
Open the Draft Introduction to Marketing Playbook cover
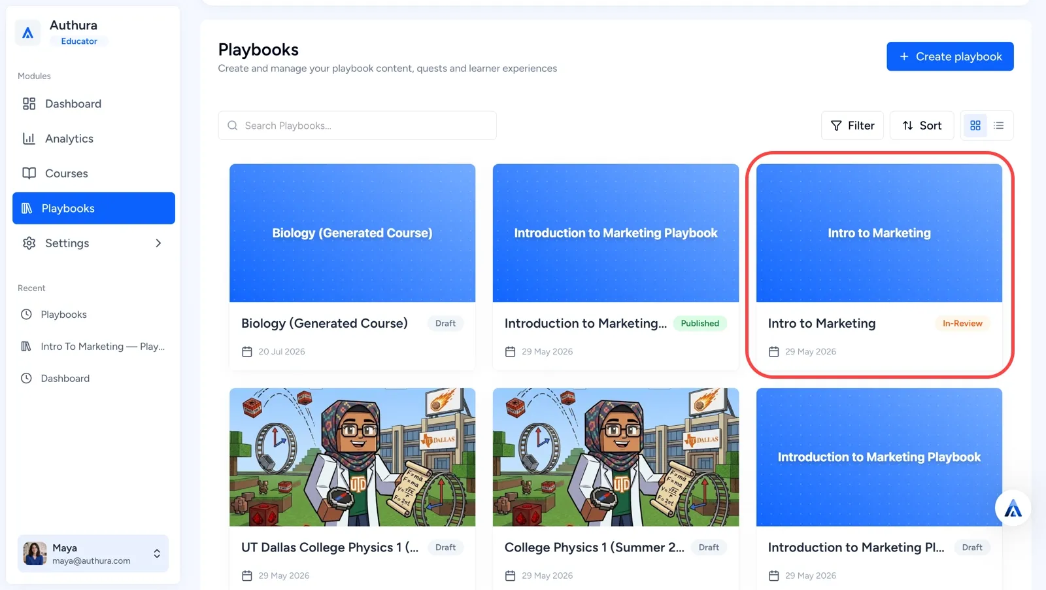pos(879,457)
